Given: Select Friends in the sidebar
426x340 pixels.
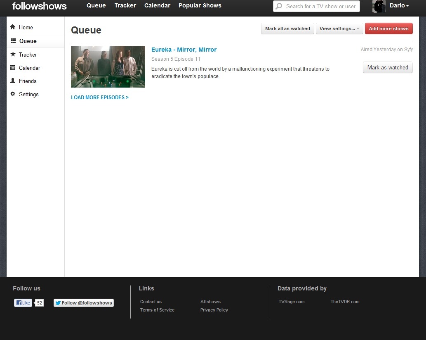Looking at the screenshot, I should pos(35,81).
